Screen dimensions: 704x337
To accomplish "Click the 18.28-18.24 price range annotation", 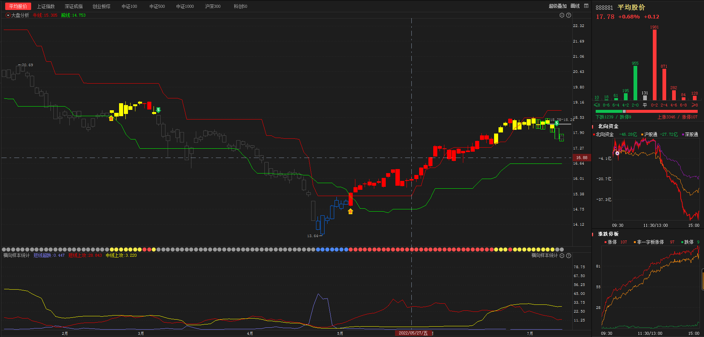I will click(562, 120).
